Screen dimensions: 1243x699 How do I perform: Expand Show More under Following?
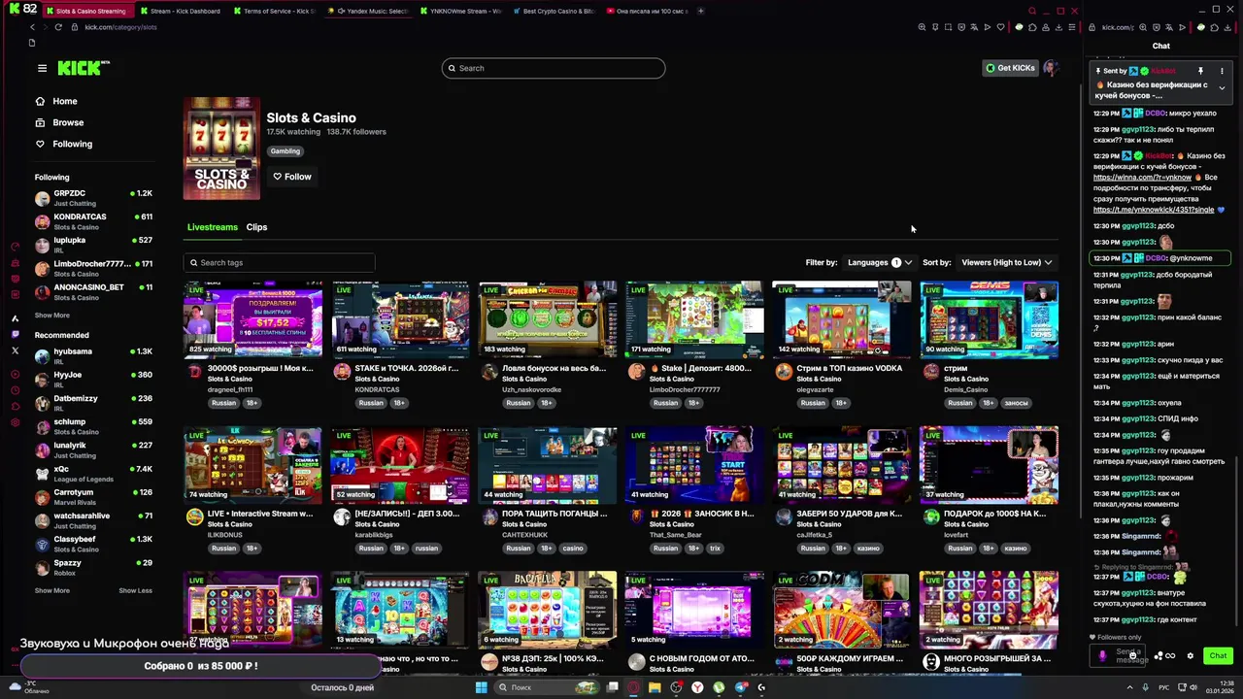52,315
